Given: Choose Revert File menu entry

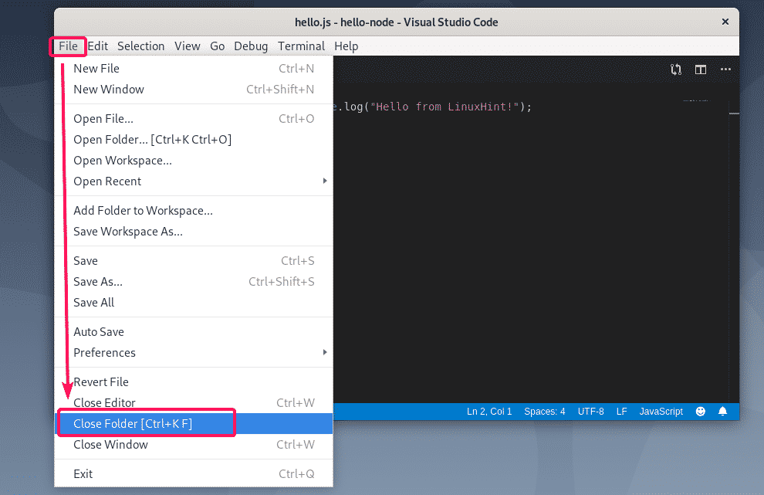Looking at the screenshot, I should [x=194, y=381].
